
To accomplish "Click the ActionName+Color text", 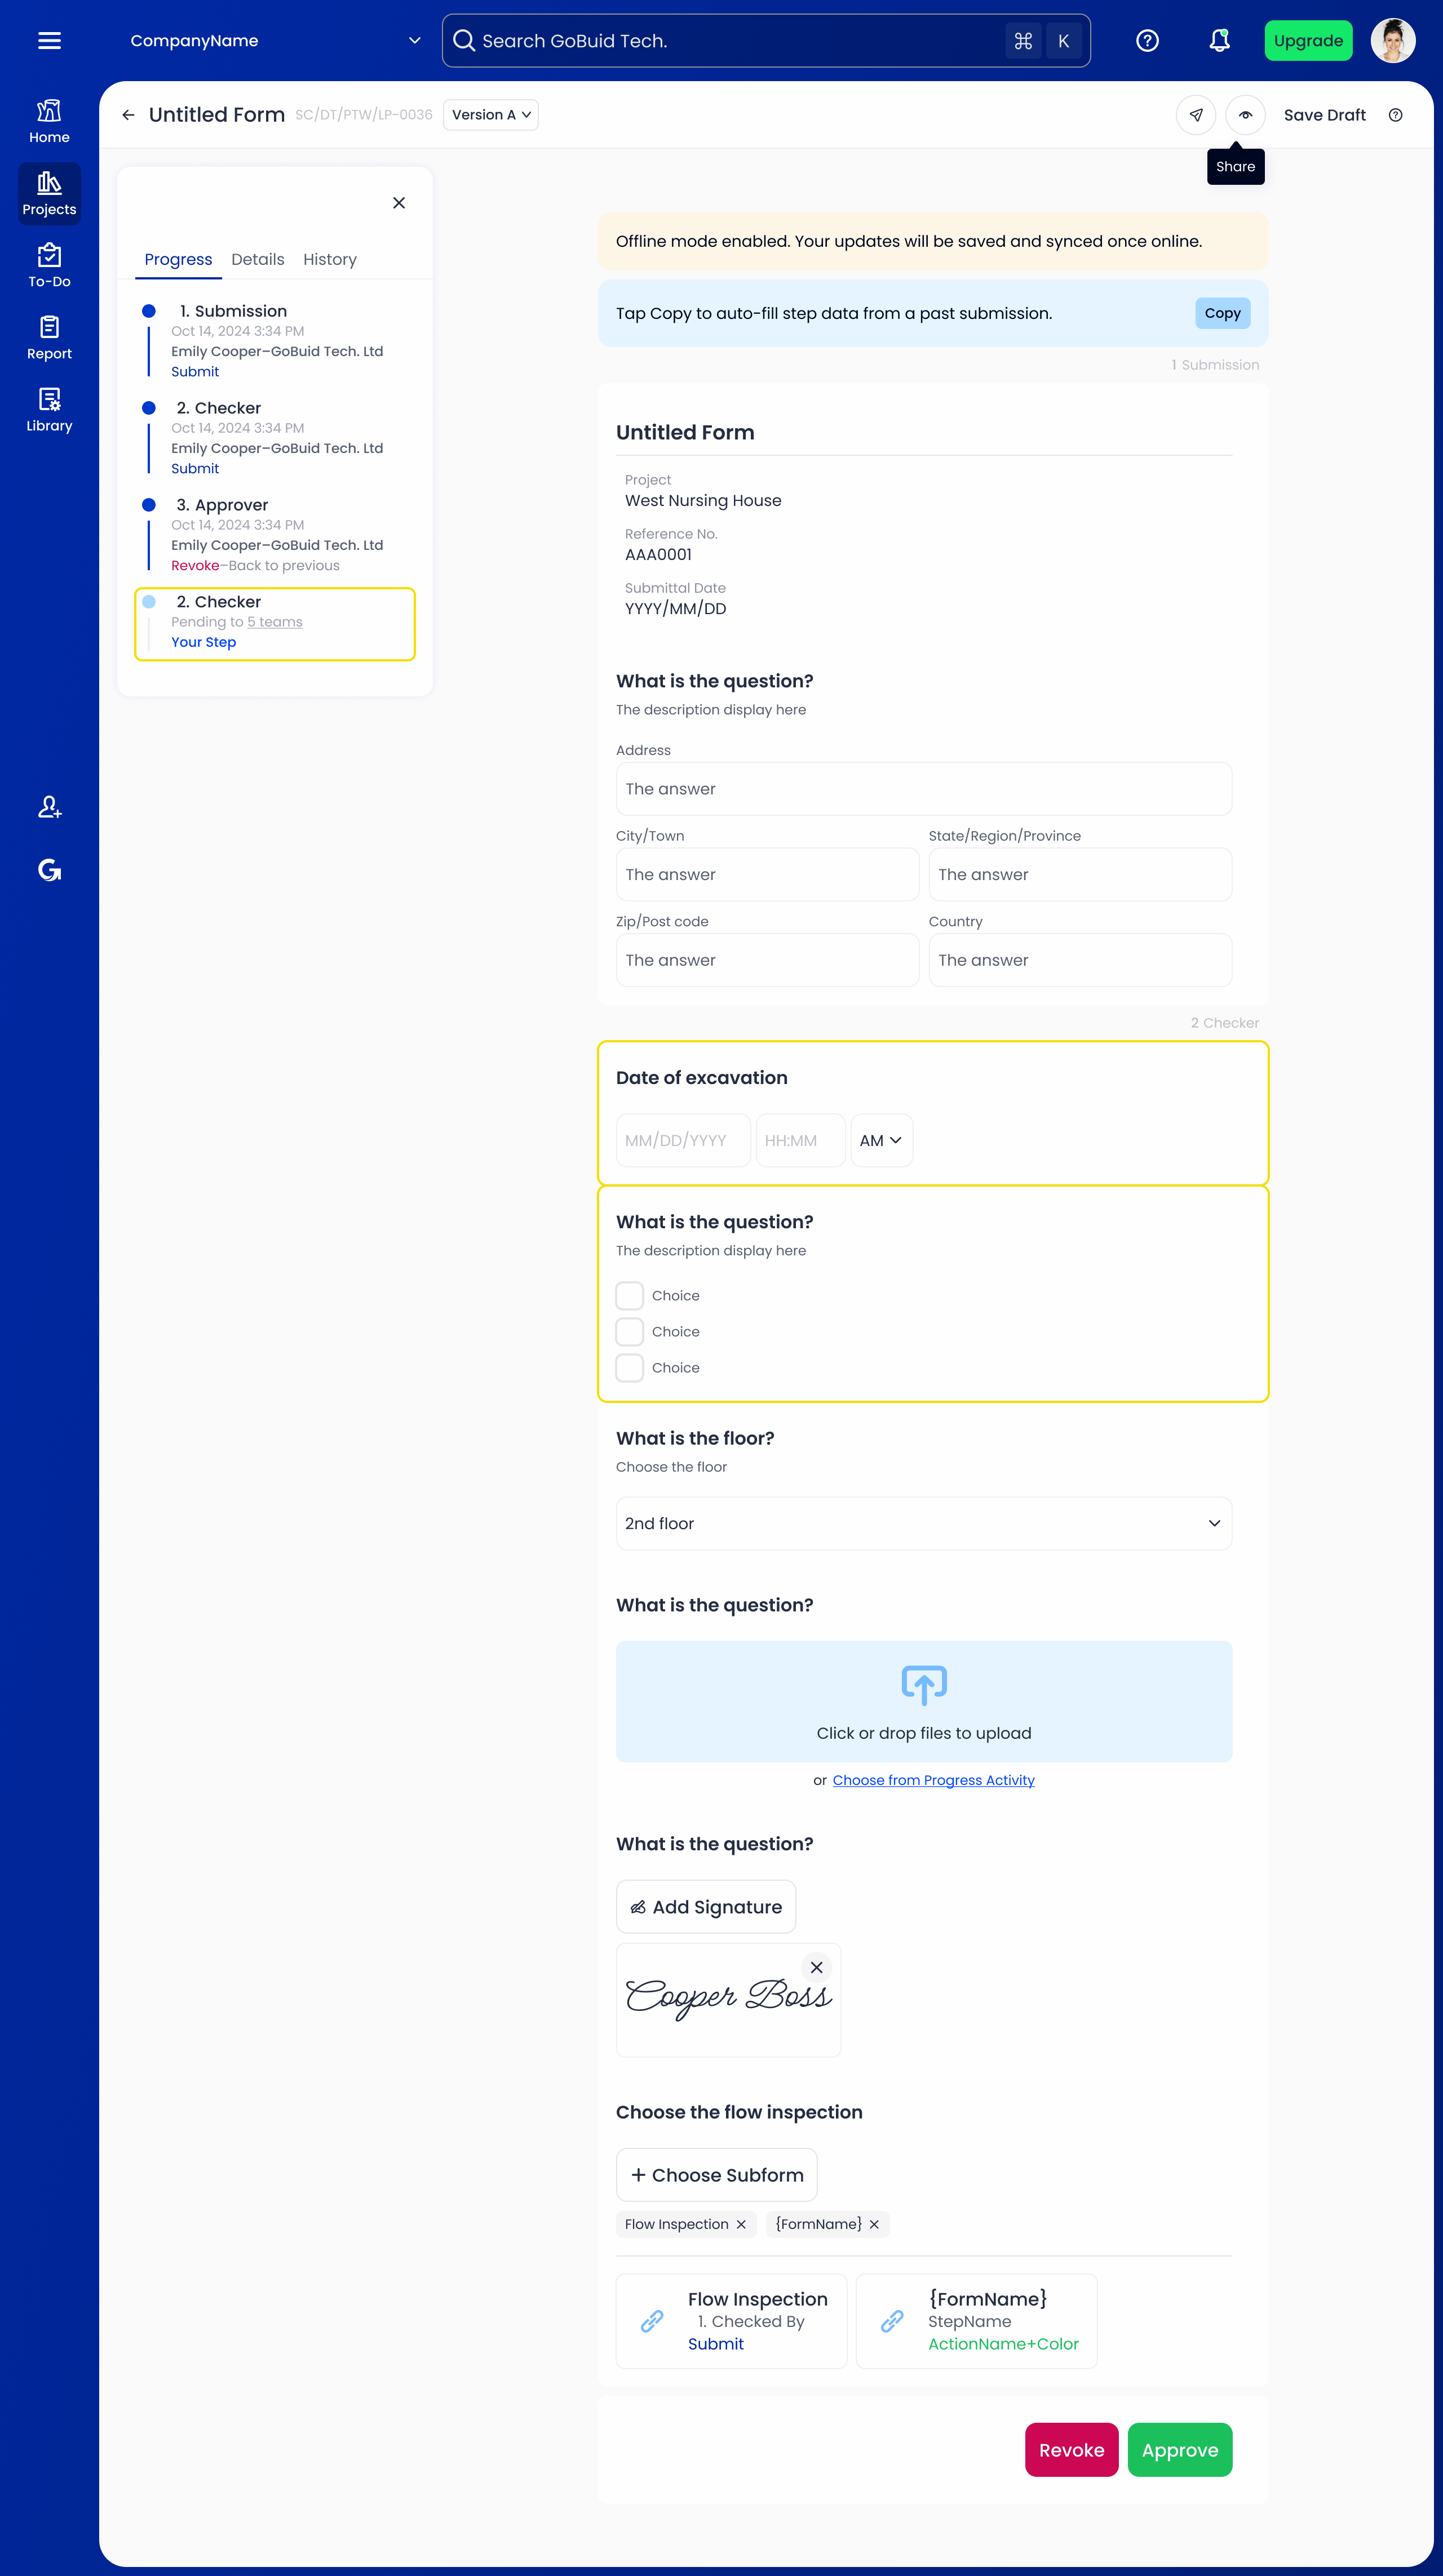I will [1004, 2344].
